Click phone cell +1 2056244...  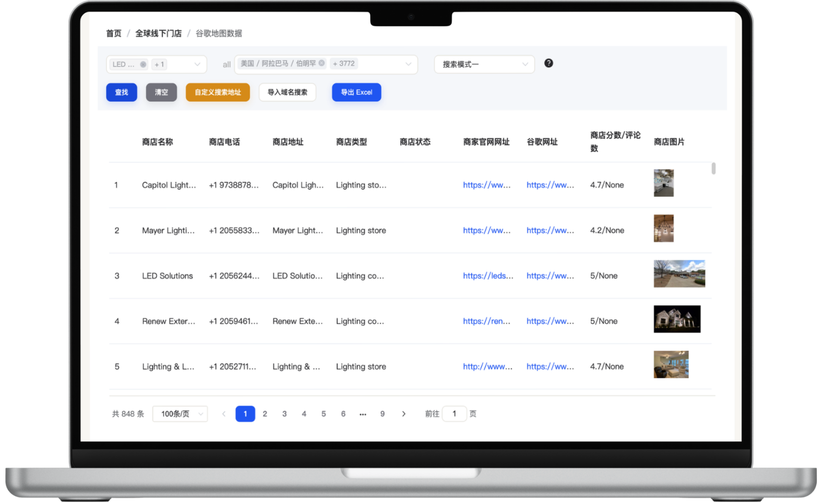234,276
